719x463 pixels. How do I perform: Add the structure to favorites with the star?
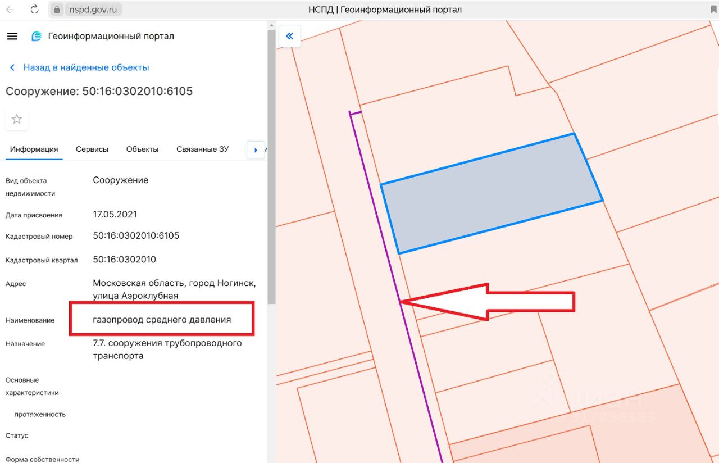point(17,119)
